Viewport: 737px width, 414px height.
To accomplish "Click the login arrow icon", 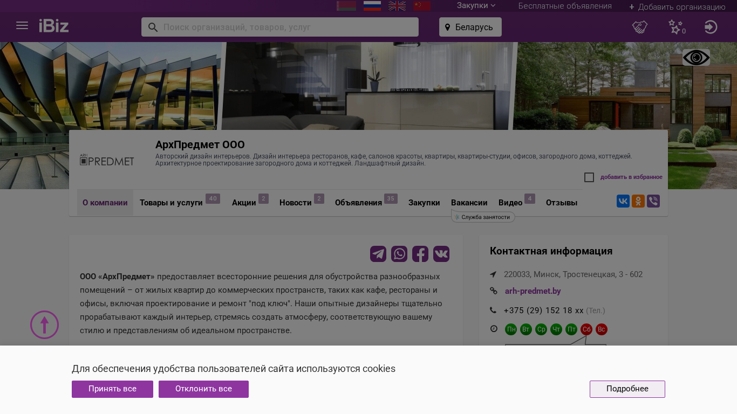I will (711, 27).
